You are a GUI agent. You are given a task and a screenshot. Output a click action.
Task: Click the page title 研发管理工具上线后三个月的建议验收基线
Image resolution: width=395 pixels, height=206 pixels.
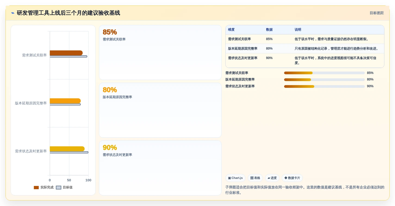[68, 13]
